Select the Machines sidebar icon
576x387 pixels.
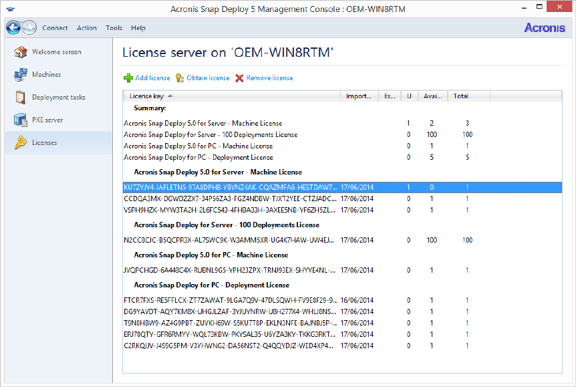20,75
